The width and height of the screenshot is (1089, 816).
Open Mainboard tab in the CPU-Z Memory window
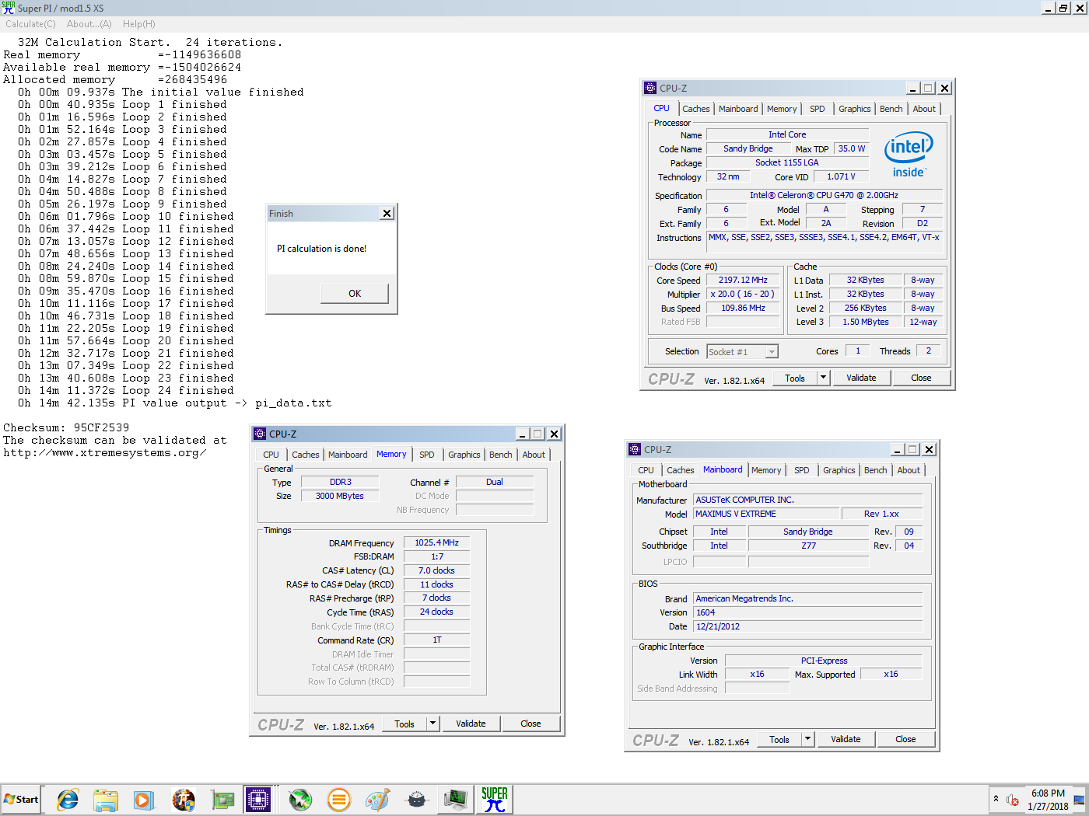click(348, 455)
